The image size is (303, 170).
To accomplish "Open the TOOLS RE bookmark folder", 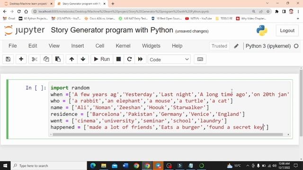I will click(x=224, y=18).
